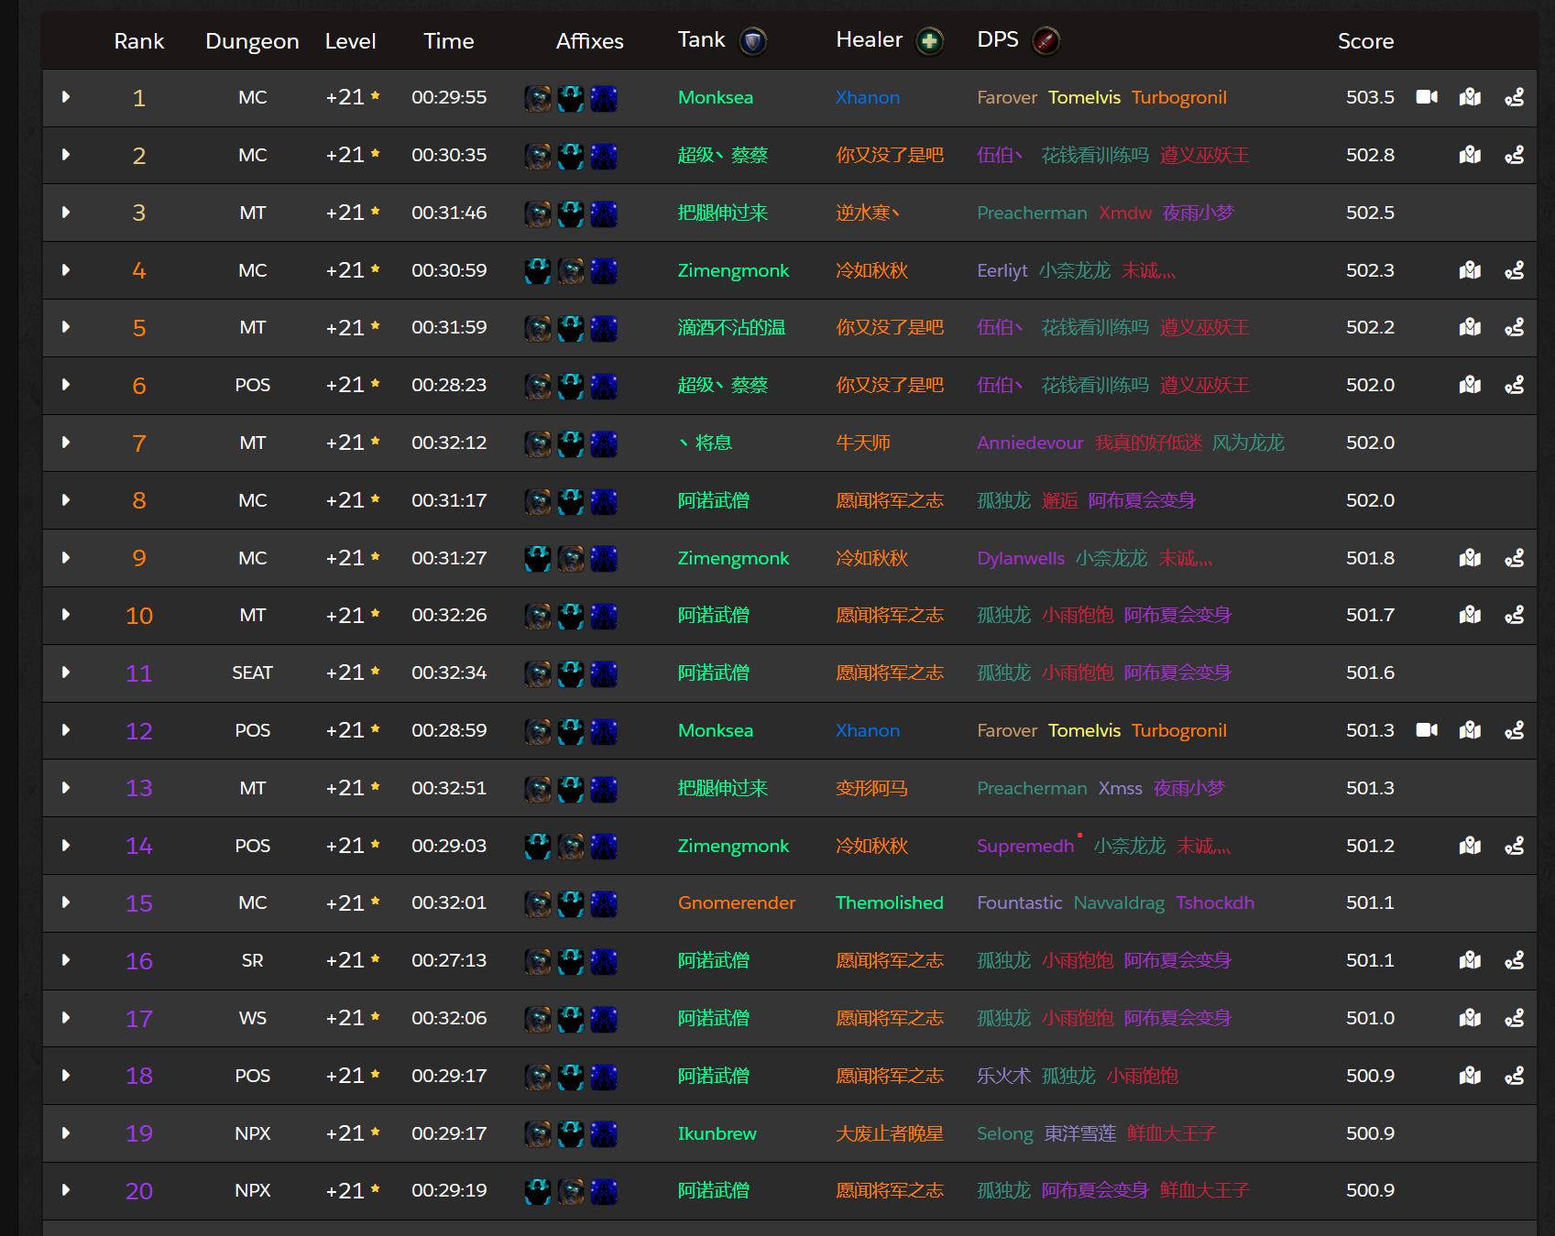Viewport: 1555px width, 1236px height.
Task: Open DPS player Anniedevour's profile
Action: [1030, 443]
